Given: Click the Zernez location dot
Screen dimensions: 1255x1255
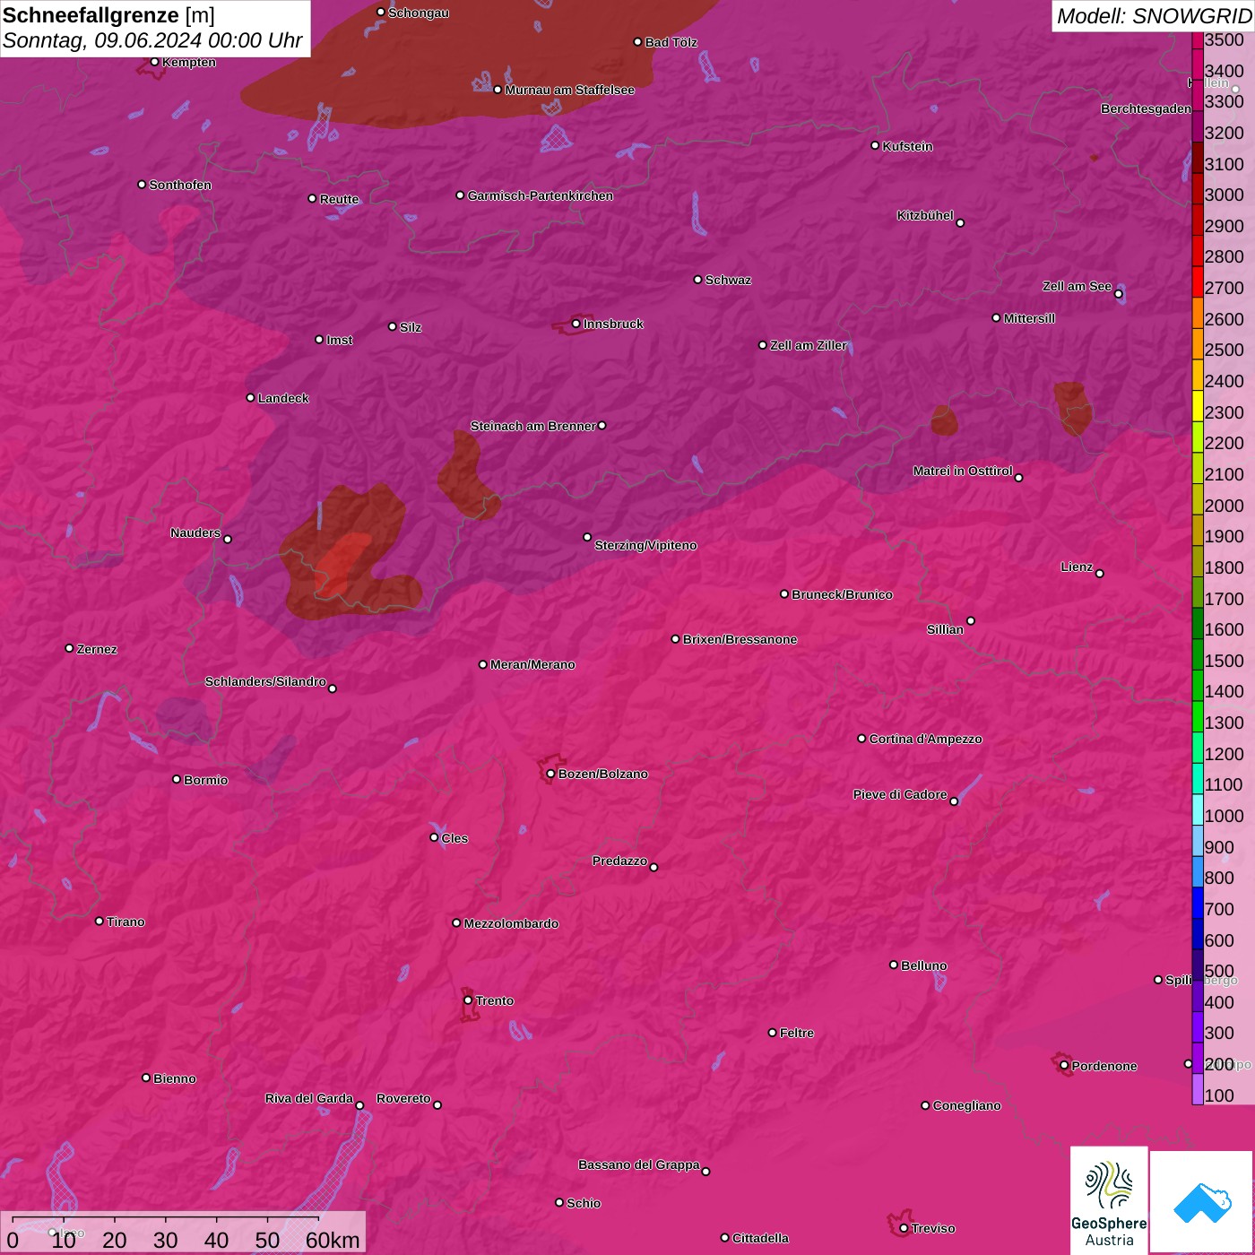Looking at the screenshot, I should pos(69,648).
